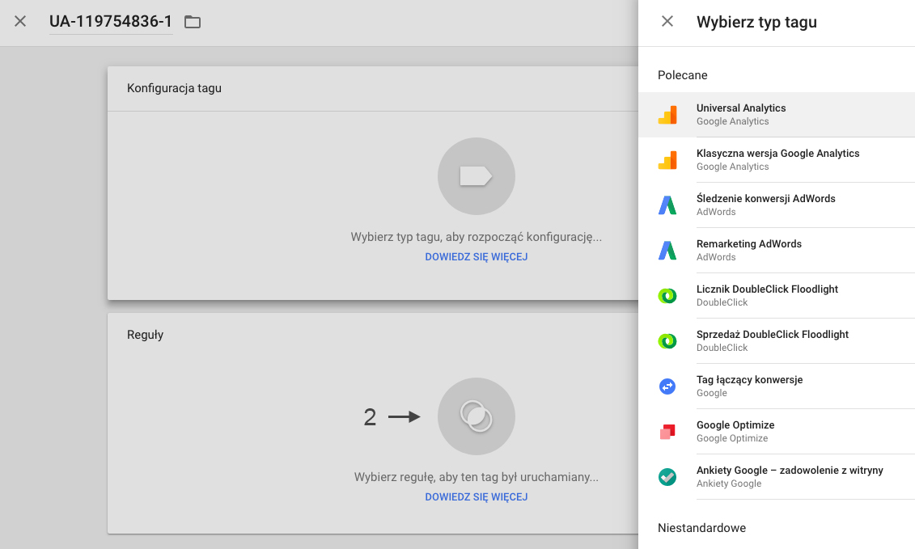Choose the Remarketing AdWords icon
Viewport: 915px width, 549px height.
667,251
